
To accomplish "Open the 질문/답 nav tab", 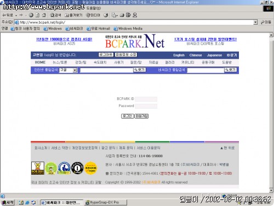I will point(136,62).
